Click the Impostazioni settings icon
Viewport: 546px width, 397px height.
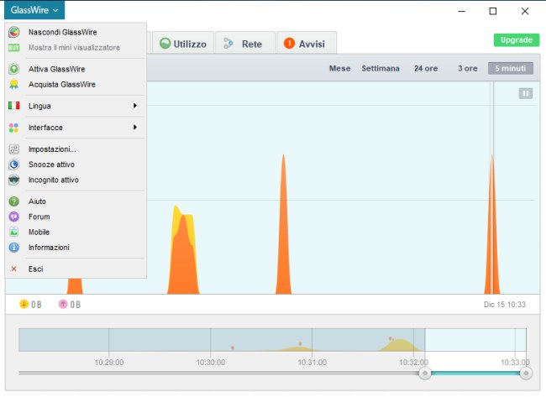14,149
